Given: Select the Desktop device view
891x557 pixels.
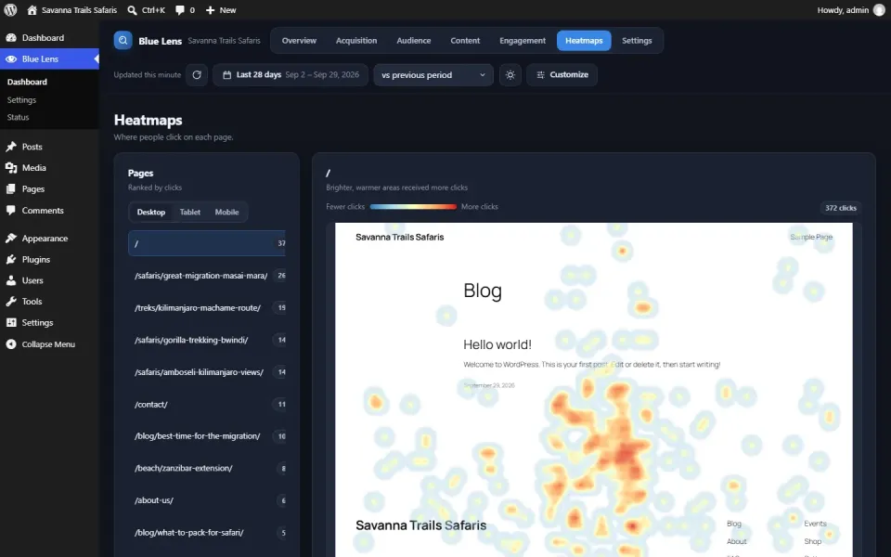Looking at the screenshot, I should click(x=150, y=212).
